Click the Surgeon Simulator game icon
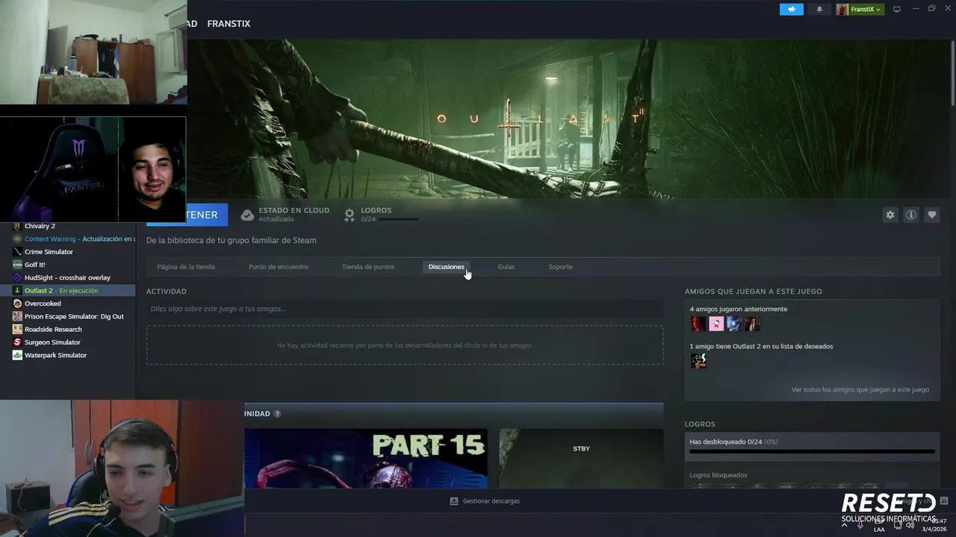This screenshot has height=537, width=956. (x=17, y=342)
